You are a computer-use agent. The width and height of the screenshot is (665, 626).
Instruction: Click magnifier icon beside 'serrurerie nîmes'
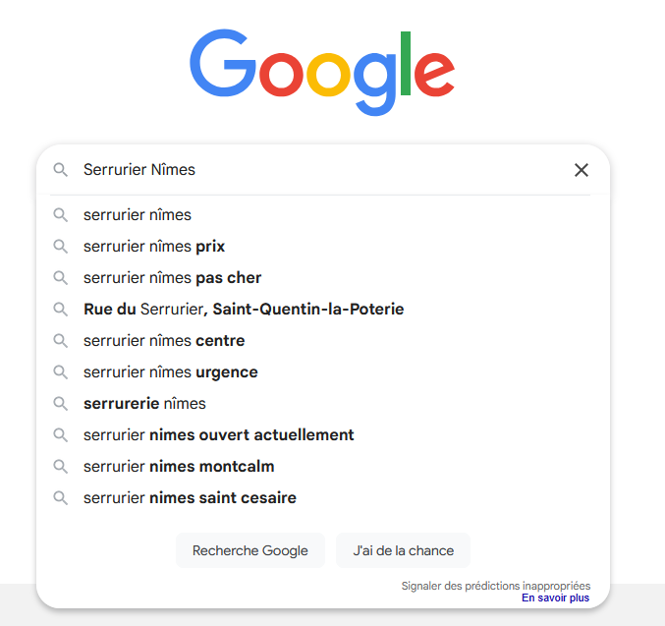pyautogui.click(x=61, y=404)
